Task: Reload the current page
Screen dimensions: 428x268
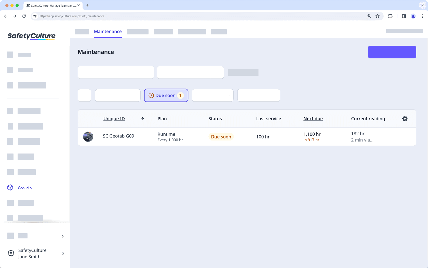Action: pos(24,16)
